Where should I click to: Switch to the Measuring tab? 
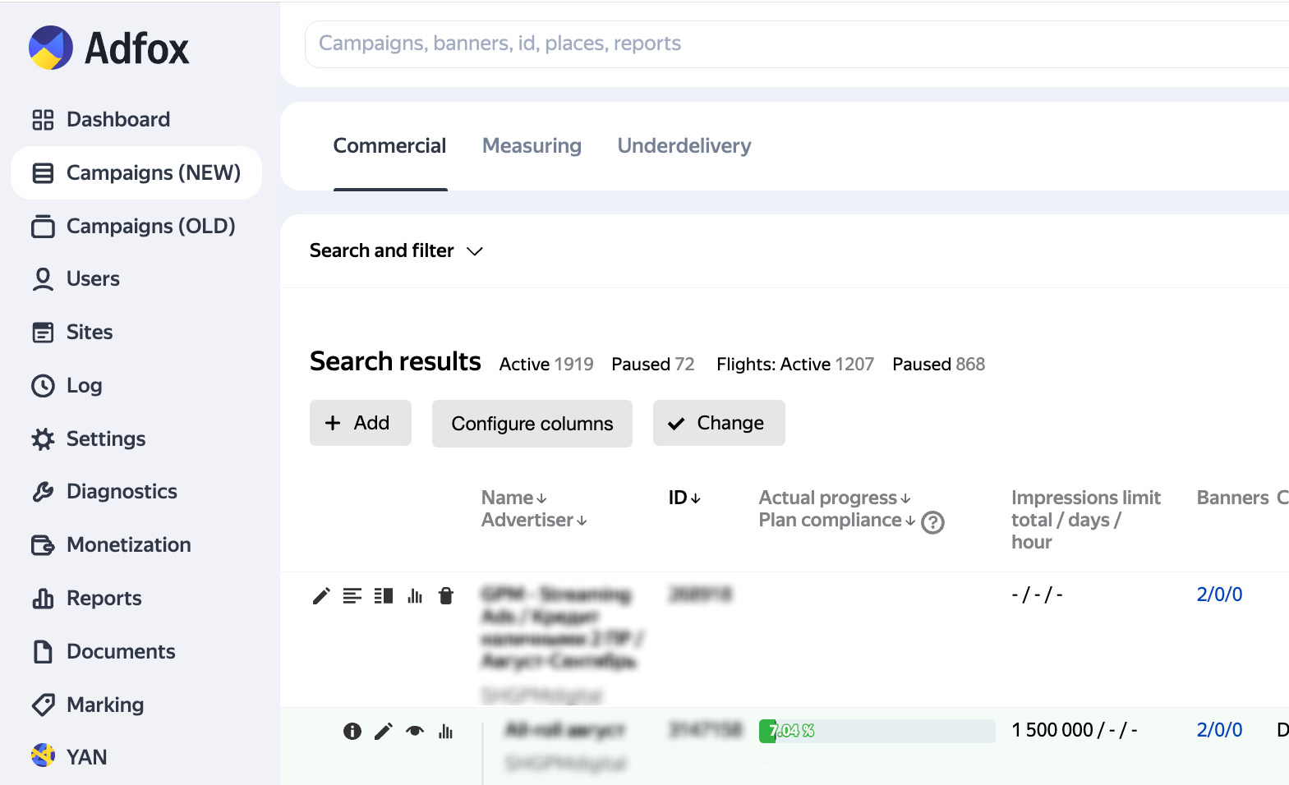[x=532, y=146]
